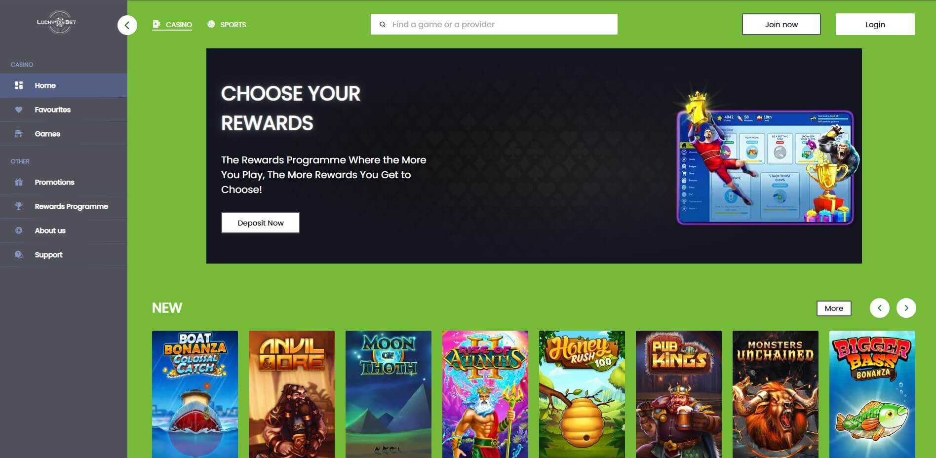Click the LuckyBet logo
Image resolution: width=936 pixels, height=458 pixels.
click(x=57, y=22)
